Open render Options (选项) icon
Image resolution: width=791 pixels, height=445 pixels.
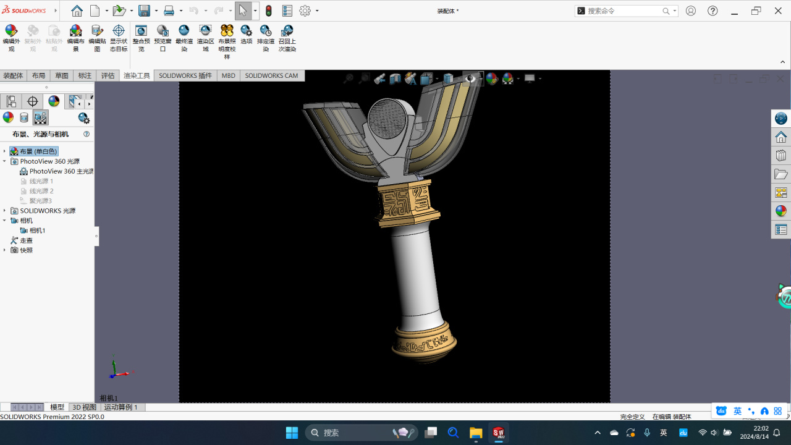click(247, 34)
